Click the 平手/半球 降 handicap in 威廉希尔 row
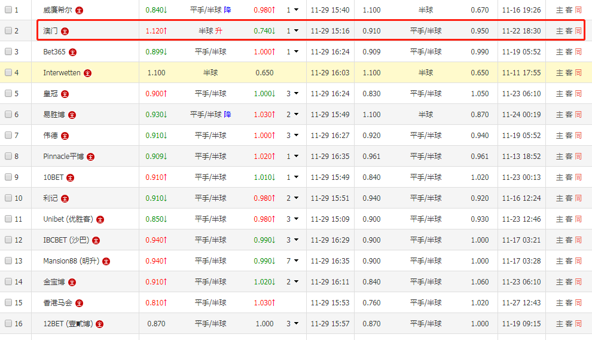This screenshot has height=340, width=592. tap(210, 10)
